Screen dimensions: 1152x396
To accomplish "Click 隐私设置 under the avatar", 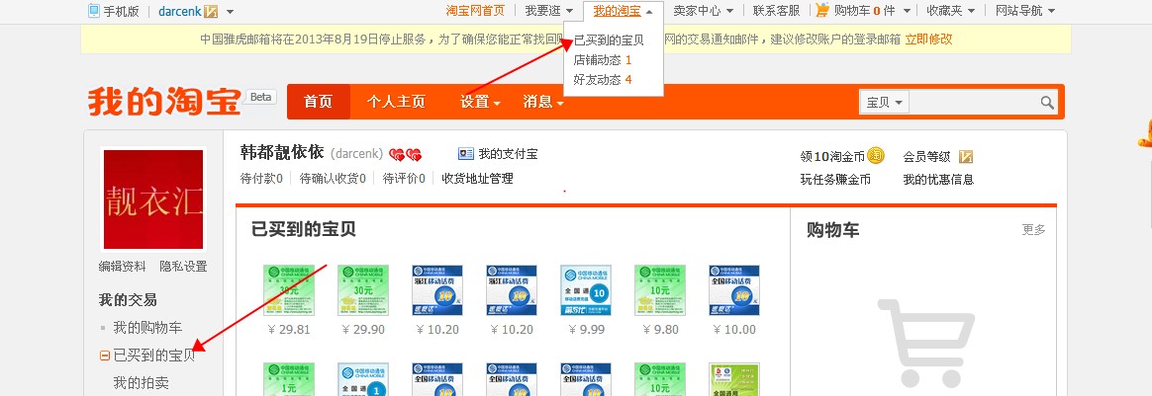I will (x=184, y=267).
